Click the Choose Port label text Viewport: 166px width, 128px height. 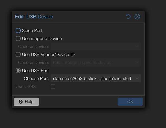[36, 78]
